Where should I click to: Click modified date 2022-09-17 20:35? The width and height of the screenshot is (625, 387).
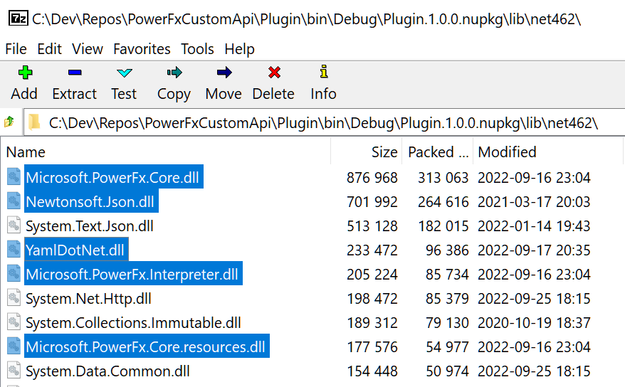point(534,250)
